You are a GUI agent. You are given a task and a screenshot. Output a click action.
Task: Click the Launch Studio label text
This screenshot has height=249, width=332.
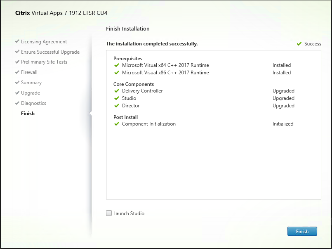[129, 213]
